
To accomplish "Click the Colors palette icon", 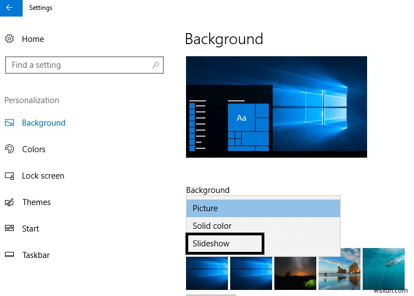I will click(9, 149).
